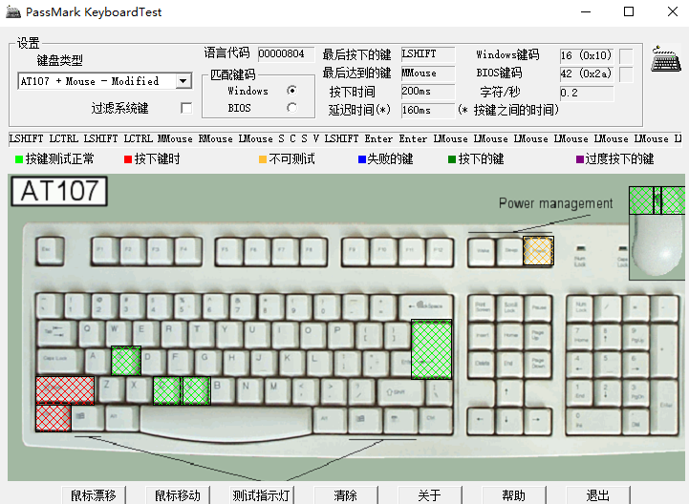Screen dimensions: 689x504
Task: Click the right mouse button on mouse image
Action: [x=673, y=200]
